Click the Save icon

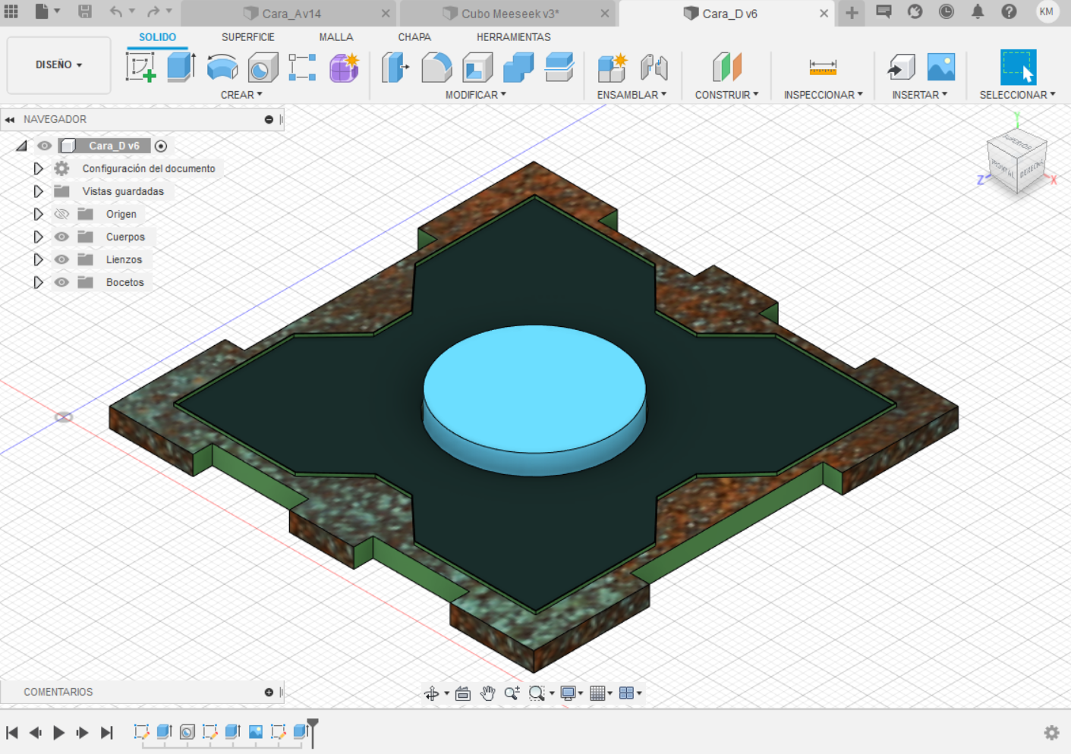(85, 11)
